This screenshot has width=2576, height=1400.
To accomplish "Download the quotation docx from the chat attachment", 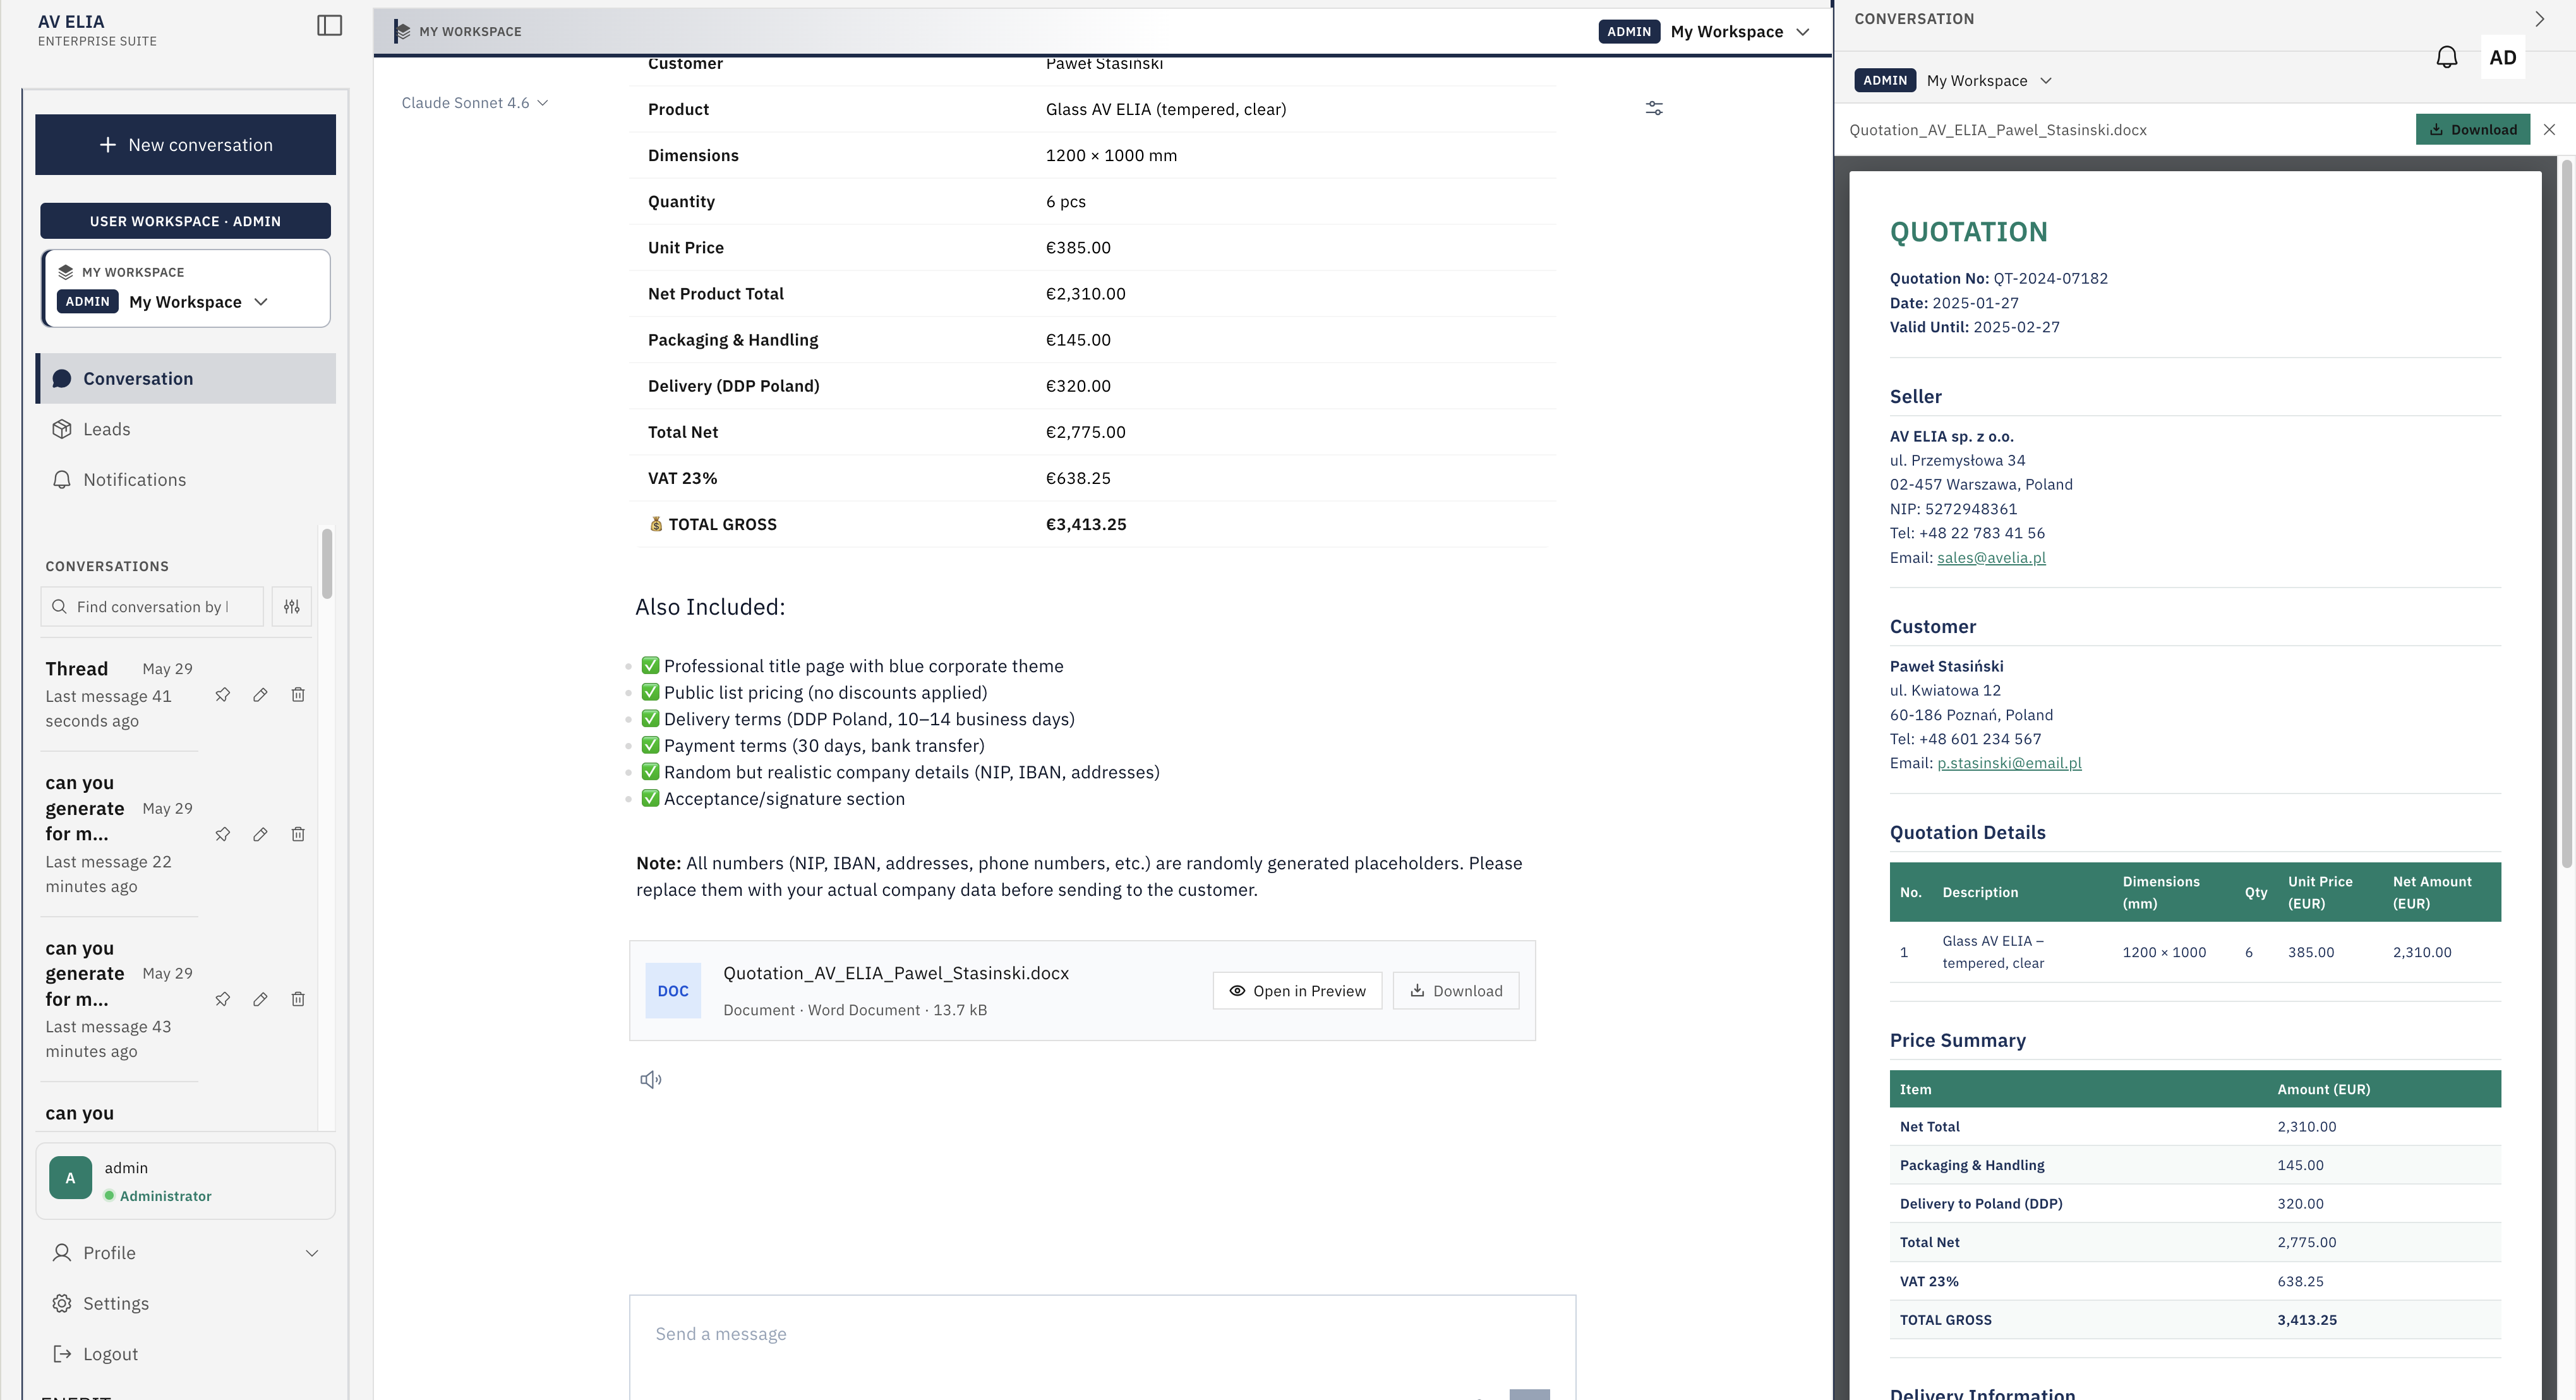I will pos(1456,992).
